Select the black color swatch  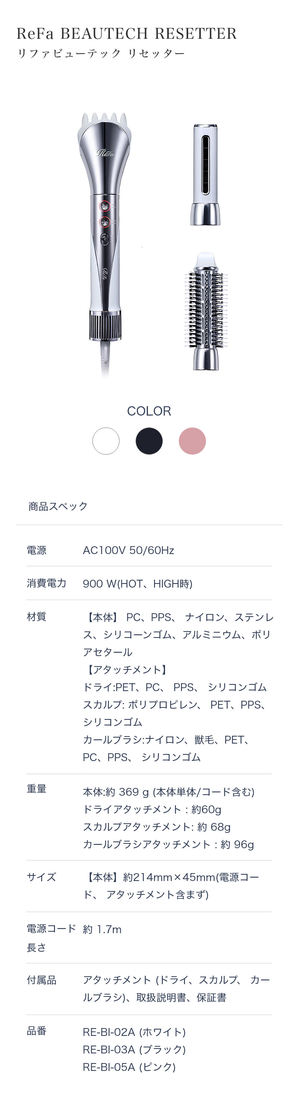(x=149, y=441)
